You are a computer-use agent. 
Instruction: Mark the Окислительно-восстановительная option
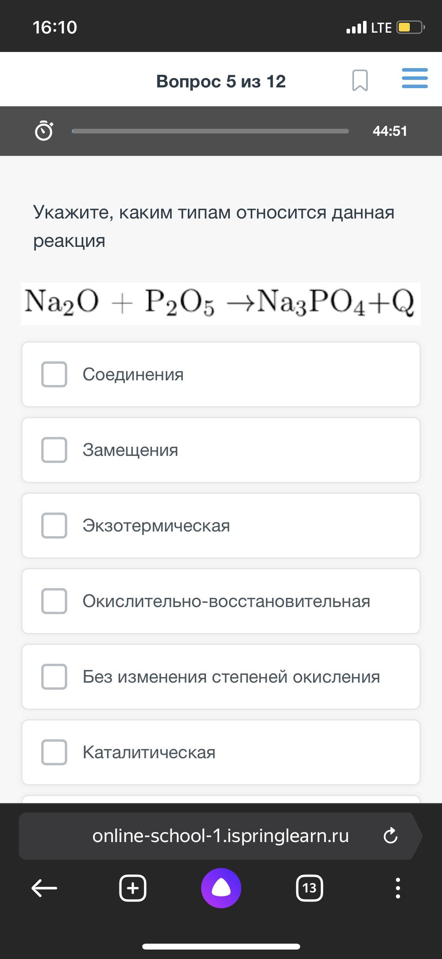click(54, 601)
